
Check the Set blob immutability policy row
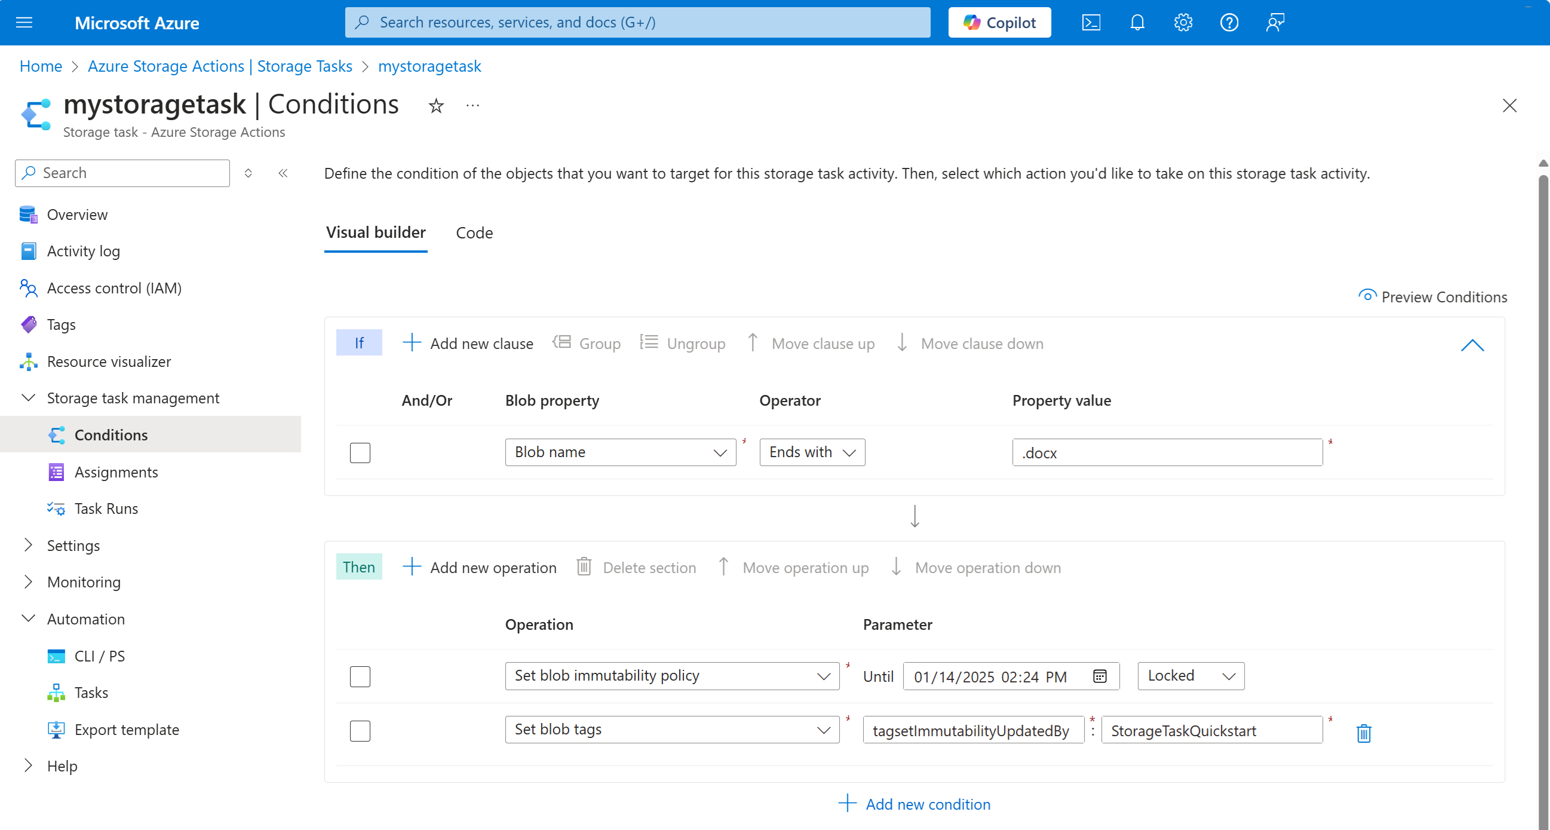(360, 676)
